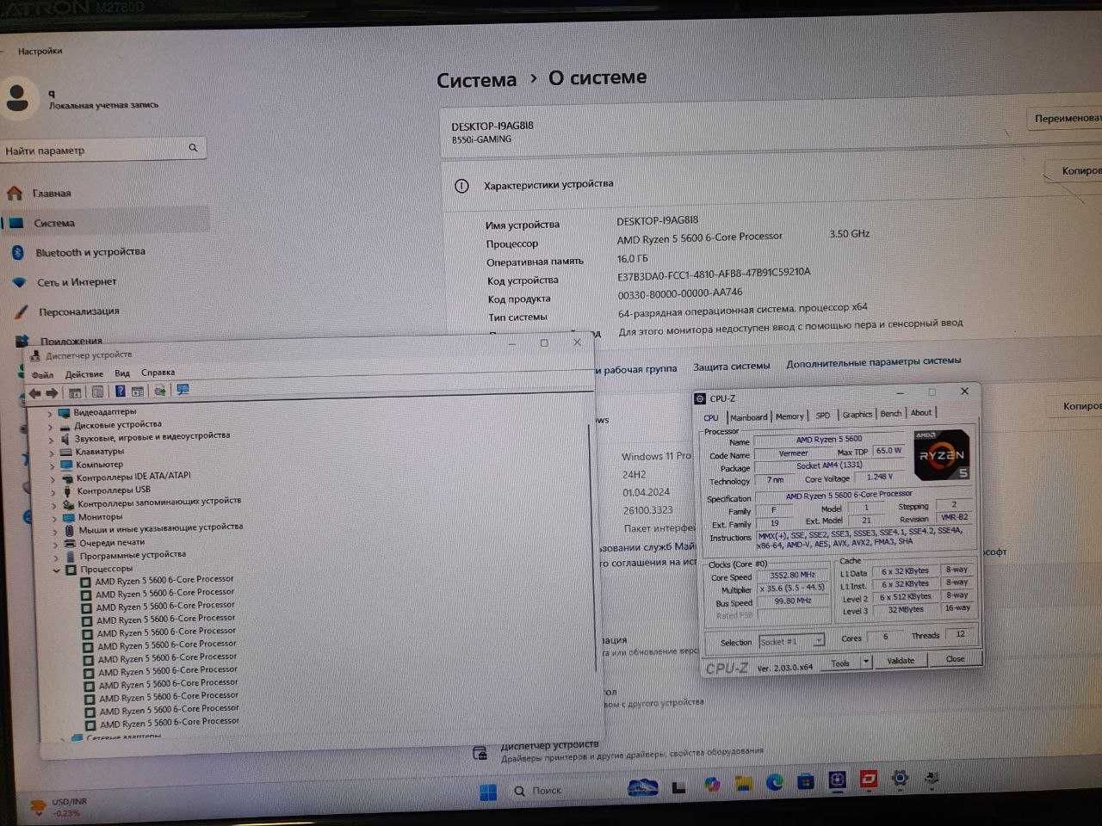Expand Мыши и иные указывающие устройства

(x=55, y=532)
